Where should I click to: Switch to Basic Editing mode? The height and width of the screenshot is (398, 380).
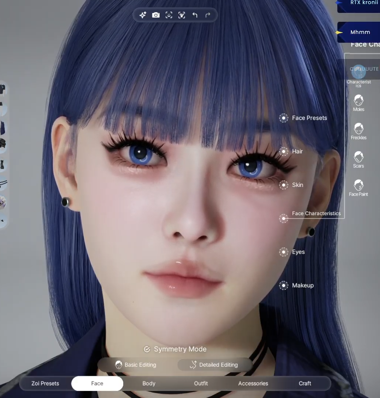point(135,365)
